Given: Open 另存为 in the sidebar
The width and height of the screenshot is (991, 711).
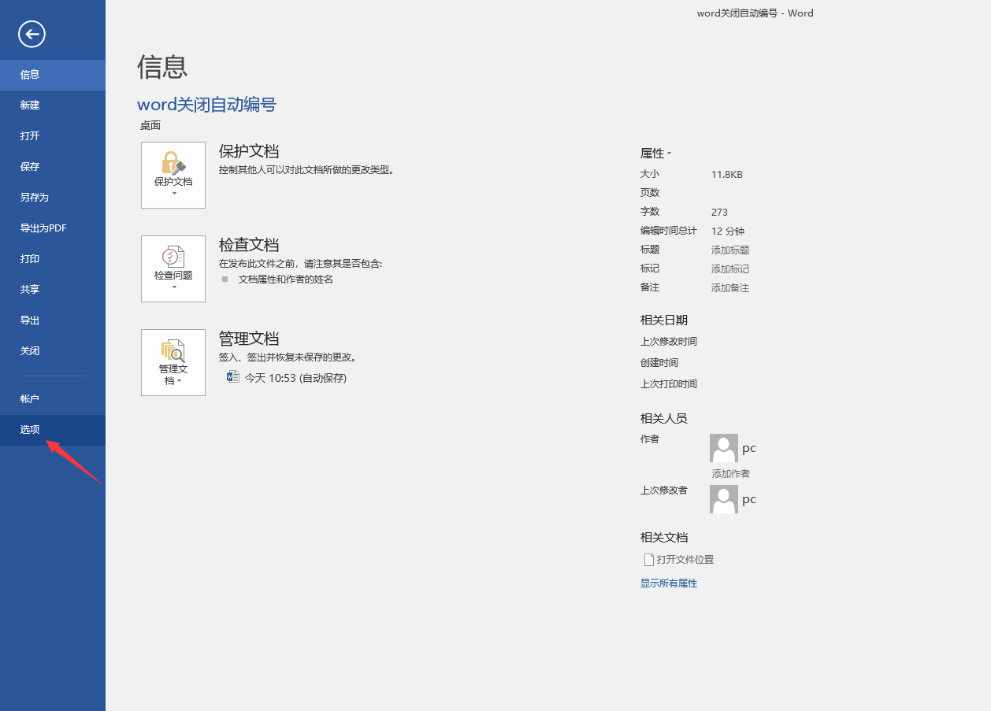Looking at the screenshot, I should [x=53, y=198].
